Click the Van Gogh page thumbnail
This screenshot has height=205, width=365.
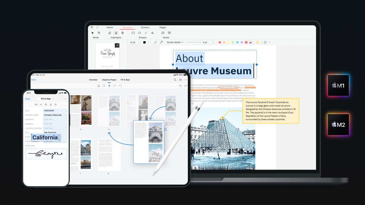(107, 56)
